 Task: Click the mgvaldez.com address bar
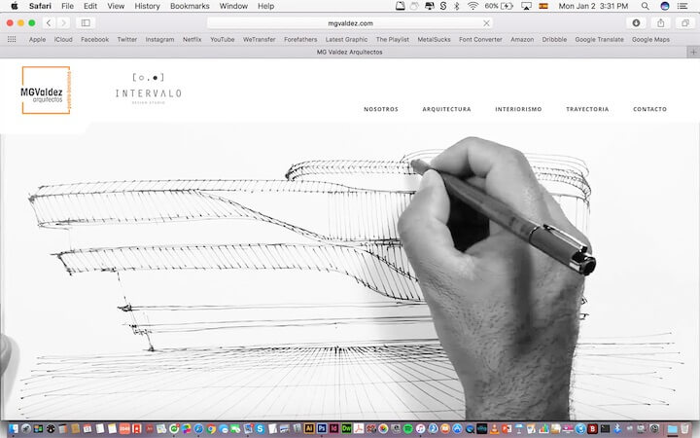349,22
